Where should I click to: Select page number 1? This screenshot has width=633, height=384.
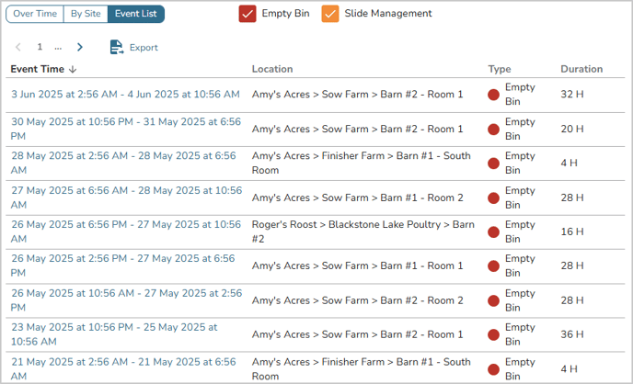coord(40,47)
